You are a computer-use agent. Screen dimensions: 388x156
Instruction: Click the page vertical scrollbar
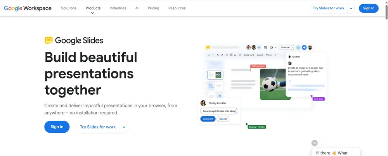pos(386,12)
